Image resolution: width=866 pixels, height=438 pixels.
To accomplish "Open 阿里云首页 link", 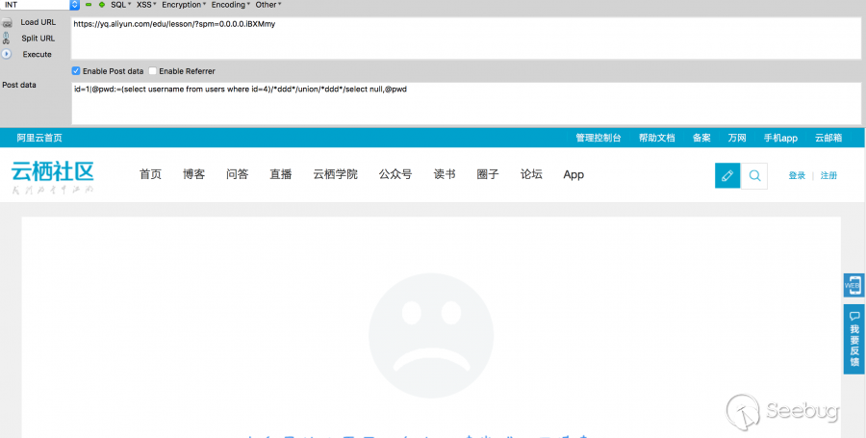I will click(x=39, y=138).
